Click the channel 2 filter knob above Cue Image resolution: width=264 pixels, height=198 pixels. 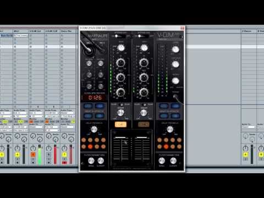click(144, 113)
